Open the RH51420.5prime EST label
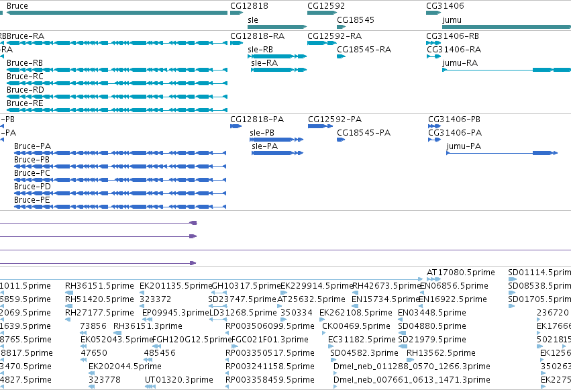 [x=99, y=299]
